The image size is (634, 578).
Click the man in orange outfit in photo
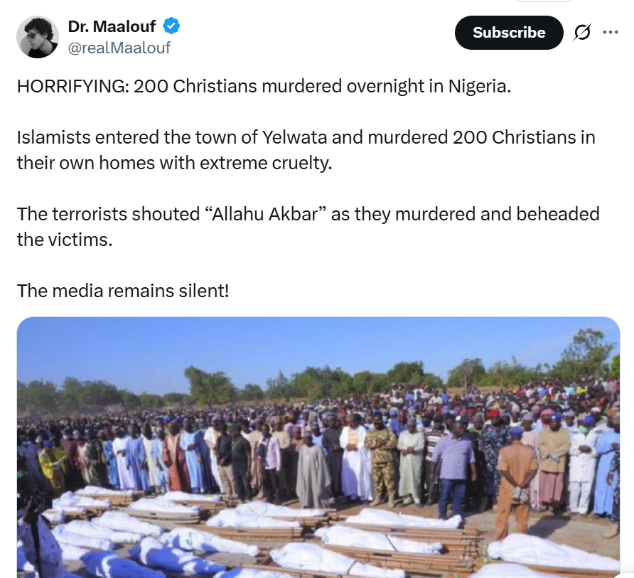[x=517, y=481]
